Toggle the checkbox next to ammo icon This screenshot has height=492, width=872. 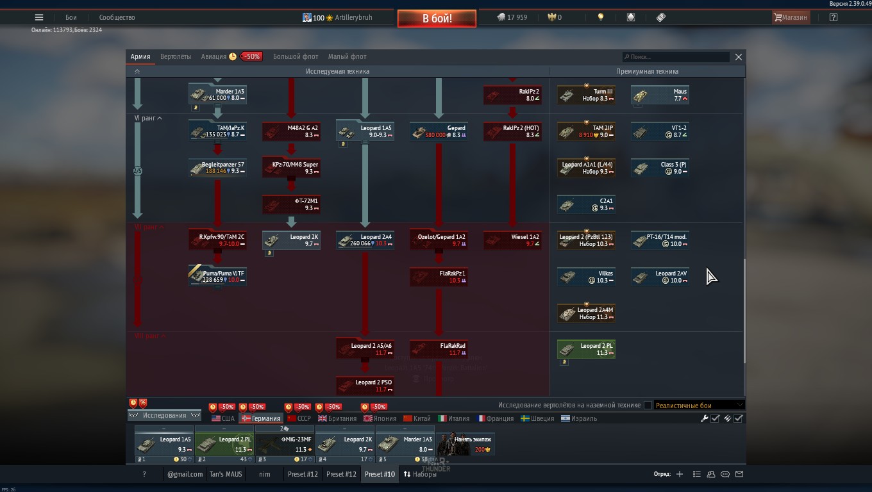coord(738,418)
